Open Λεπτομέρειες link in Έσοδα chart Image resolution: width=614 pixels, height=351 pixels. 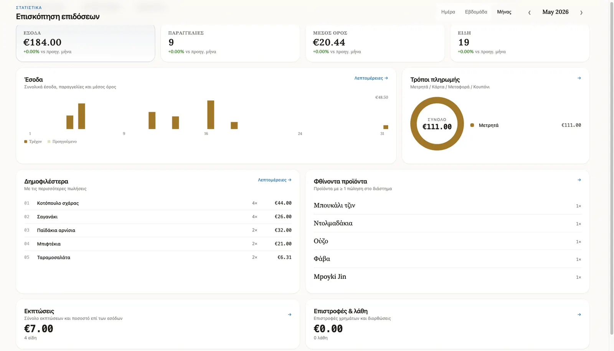371,78
